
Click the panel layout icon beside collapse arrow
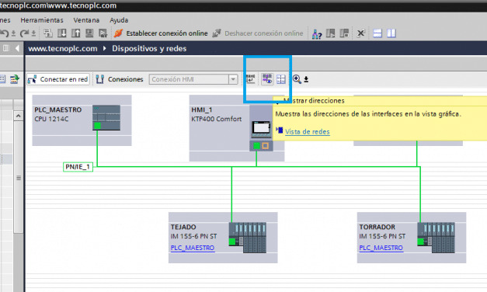click(x=6, y=48)
